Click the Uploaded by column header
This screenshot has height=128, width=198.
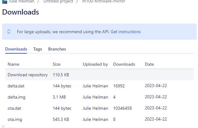(x=95, y=64)
